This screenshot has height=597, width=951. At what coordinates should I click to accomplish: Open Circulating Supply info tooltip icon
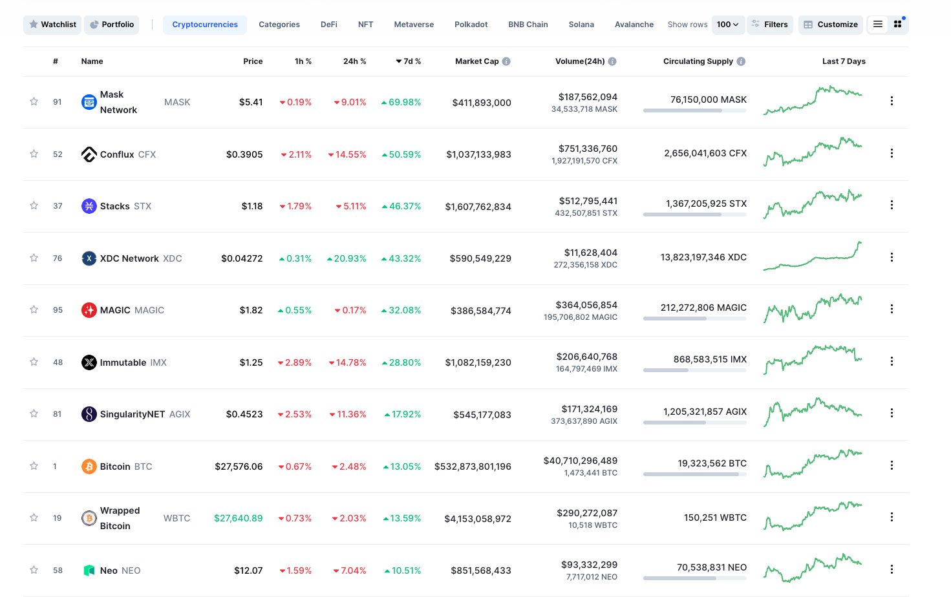coord(741,61)
